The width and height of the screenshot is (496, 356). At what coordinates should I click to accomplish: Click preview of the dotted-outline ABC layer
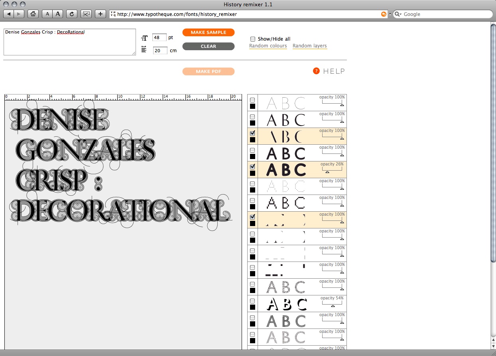(286, 187)
